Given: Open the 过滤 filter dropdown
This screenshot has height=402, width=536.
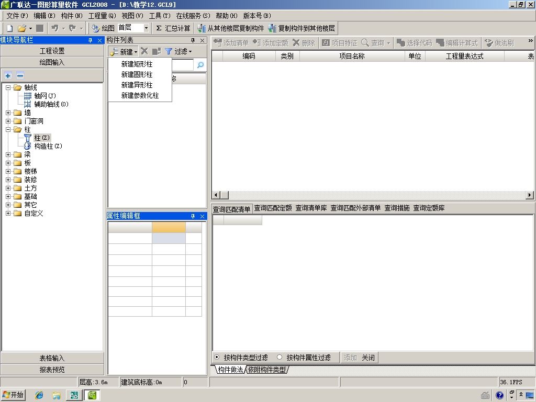Looking at the screenshot, I should coord(178,51).
